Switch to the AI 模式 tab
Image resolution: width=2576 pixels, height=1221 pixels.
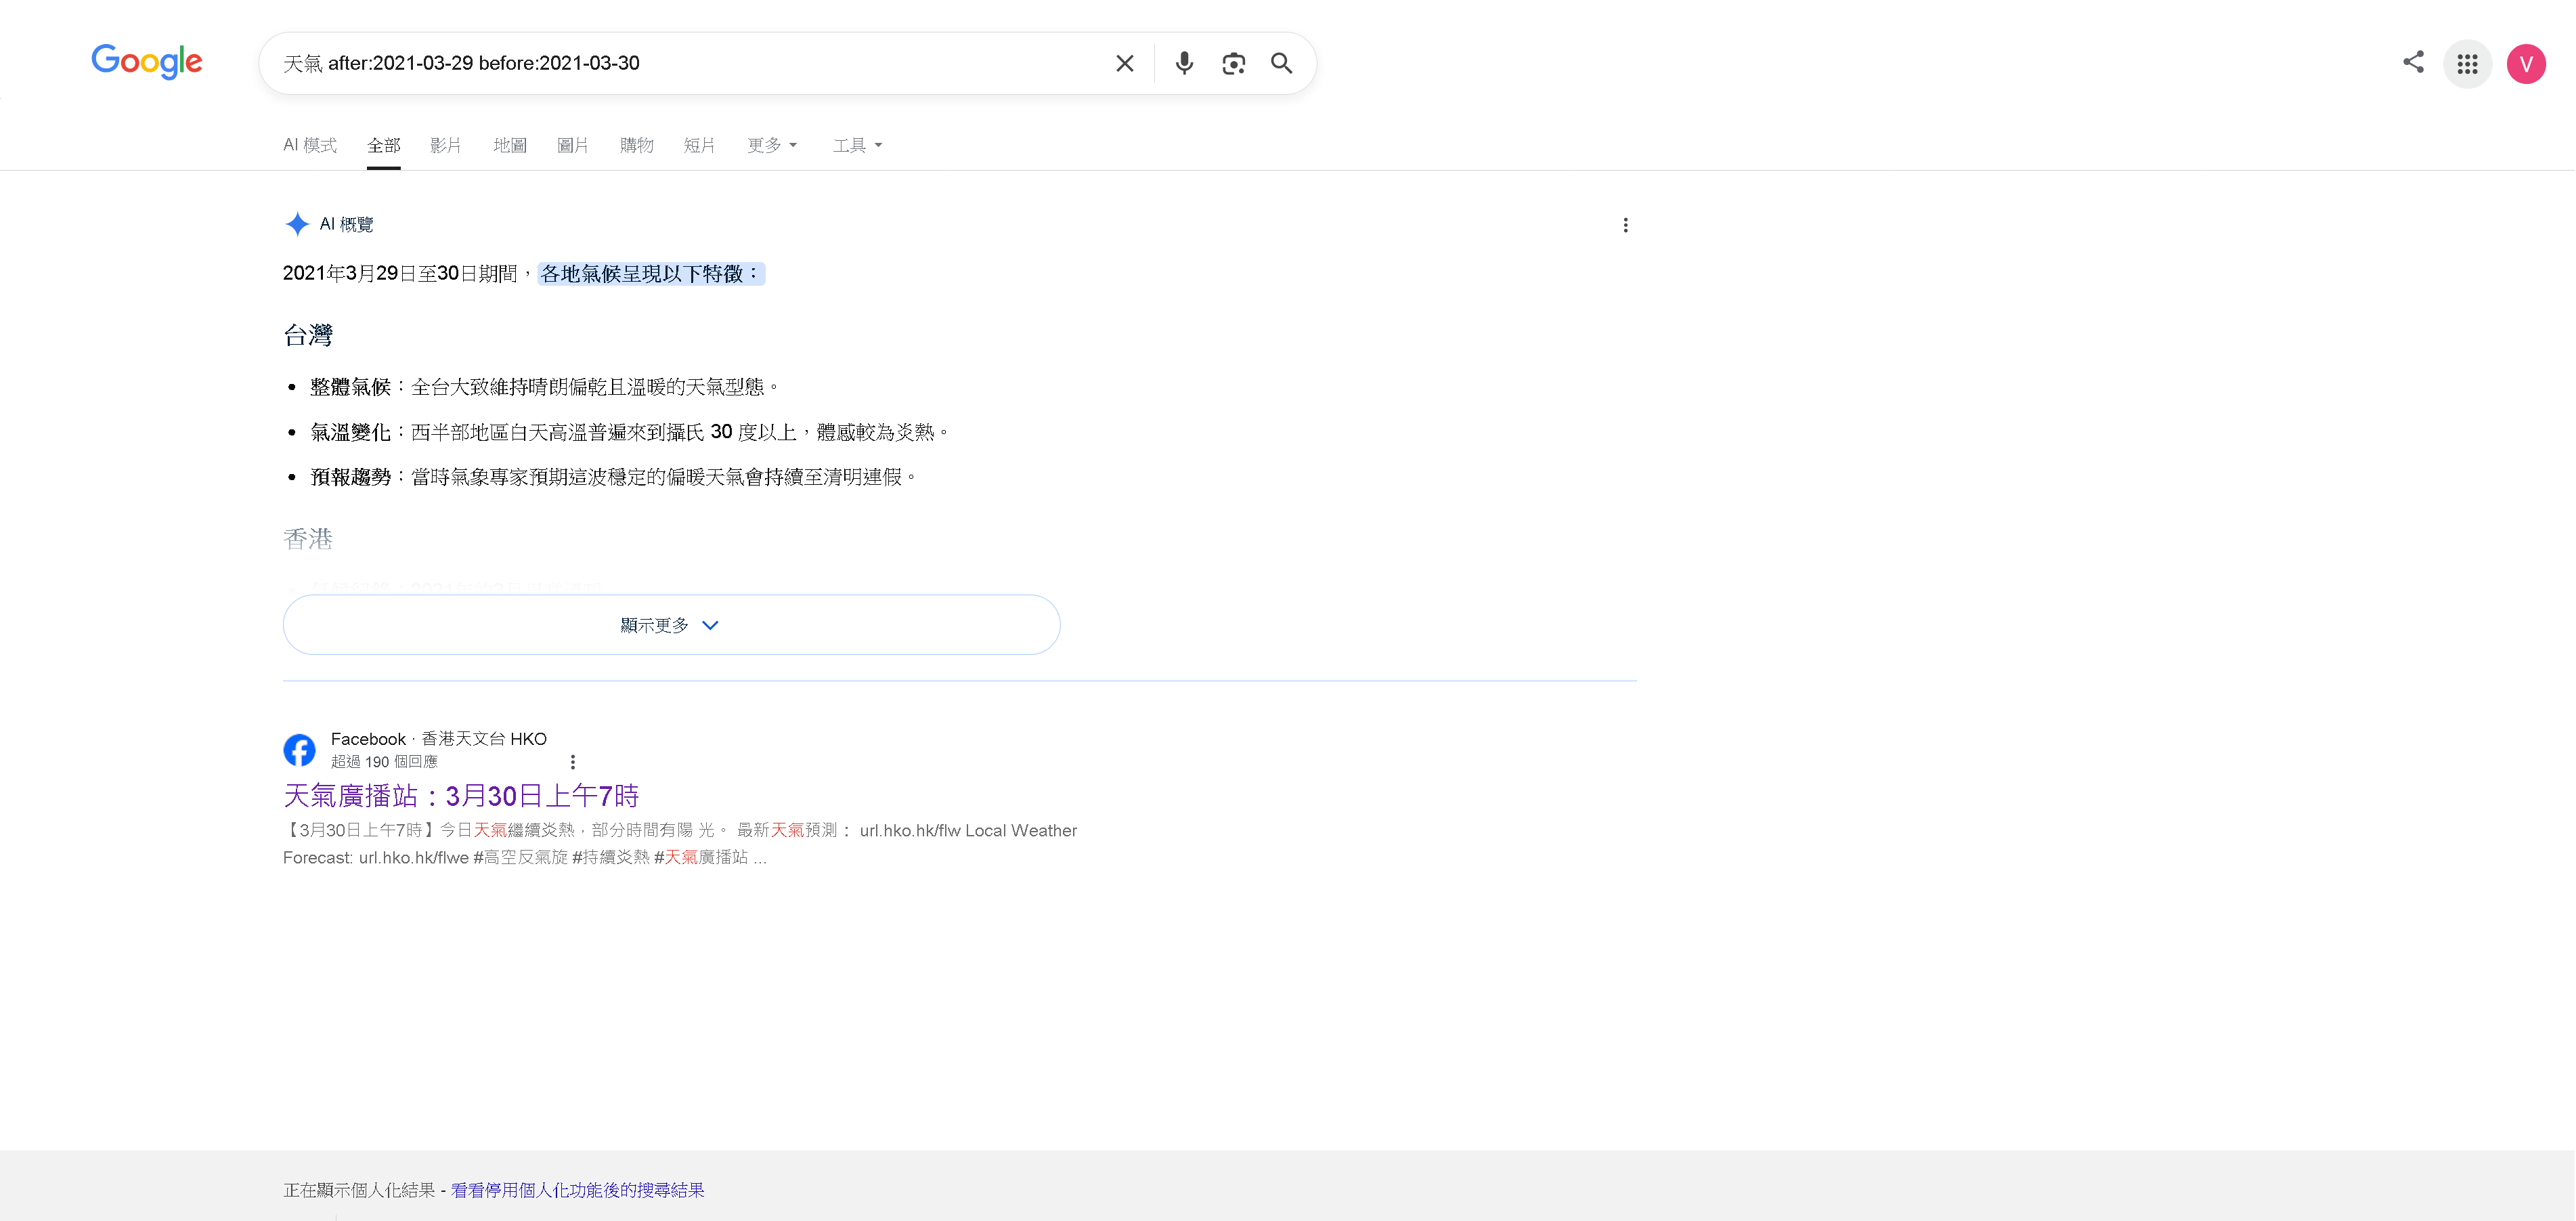coord(310,145)
